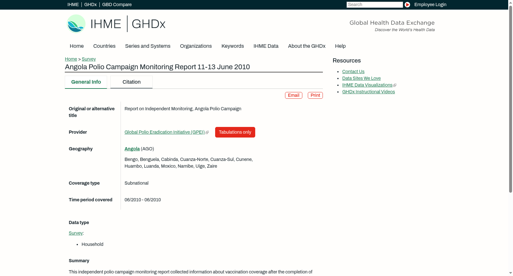
Task: Open the Countries menu item
Action: tap(104, 46)
